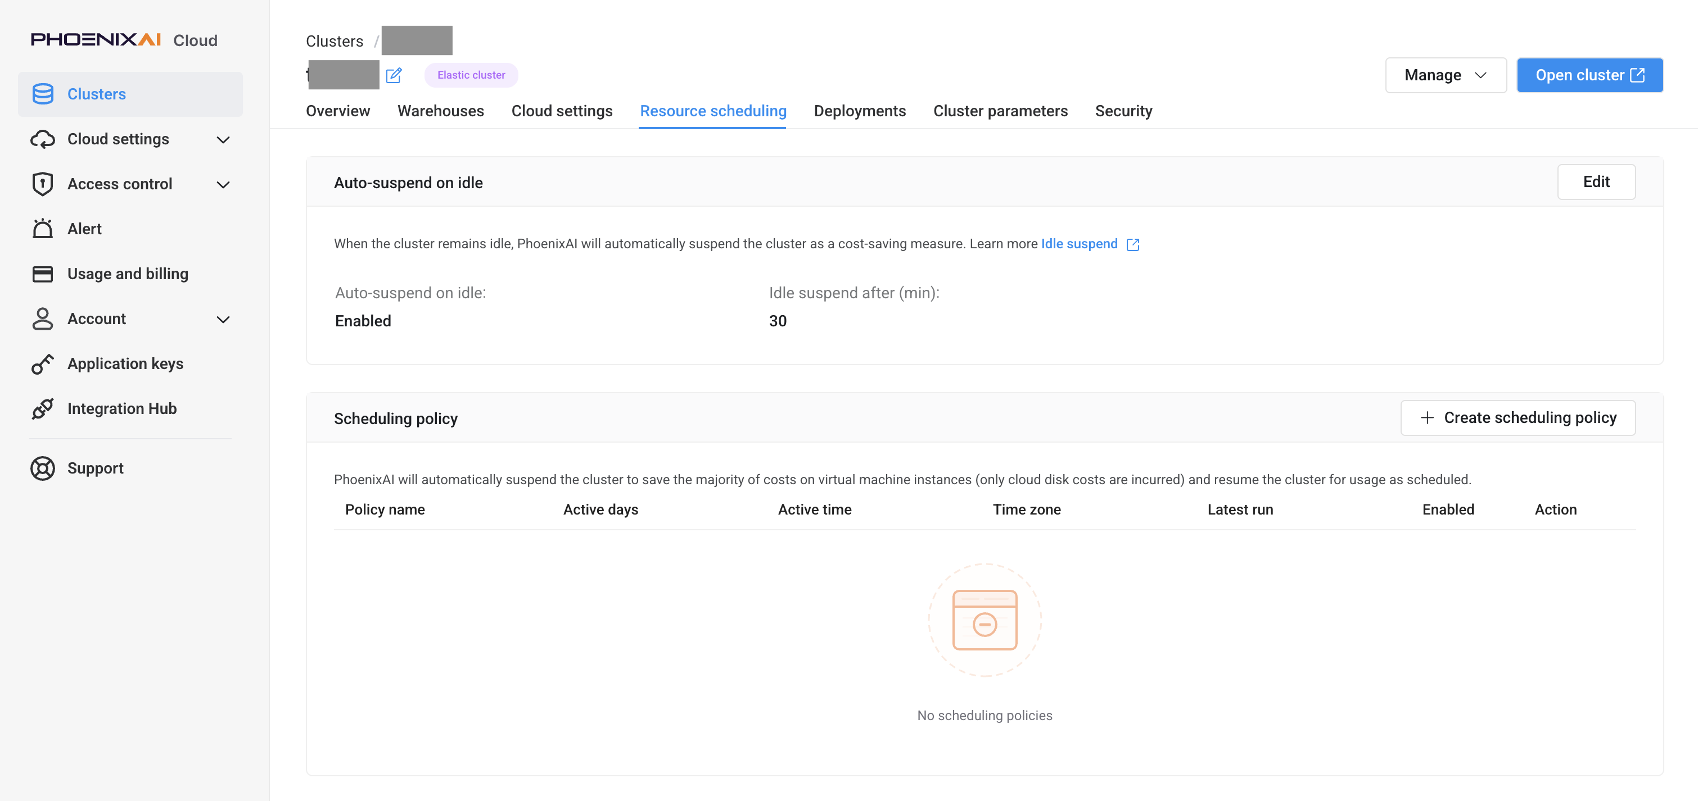Click the Time zone column header
1698x801 pixels.
click(x=1027, y=509)
